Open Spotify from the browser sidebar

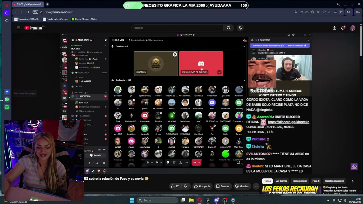tap(7, 107)
